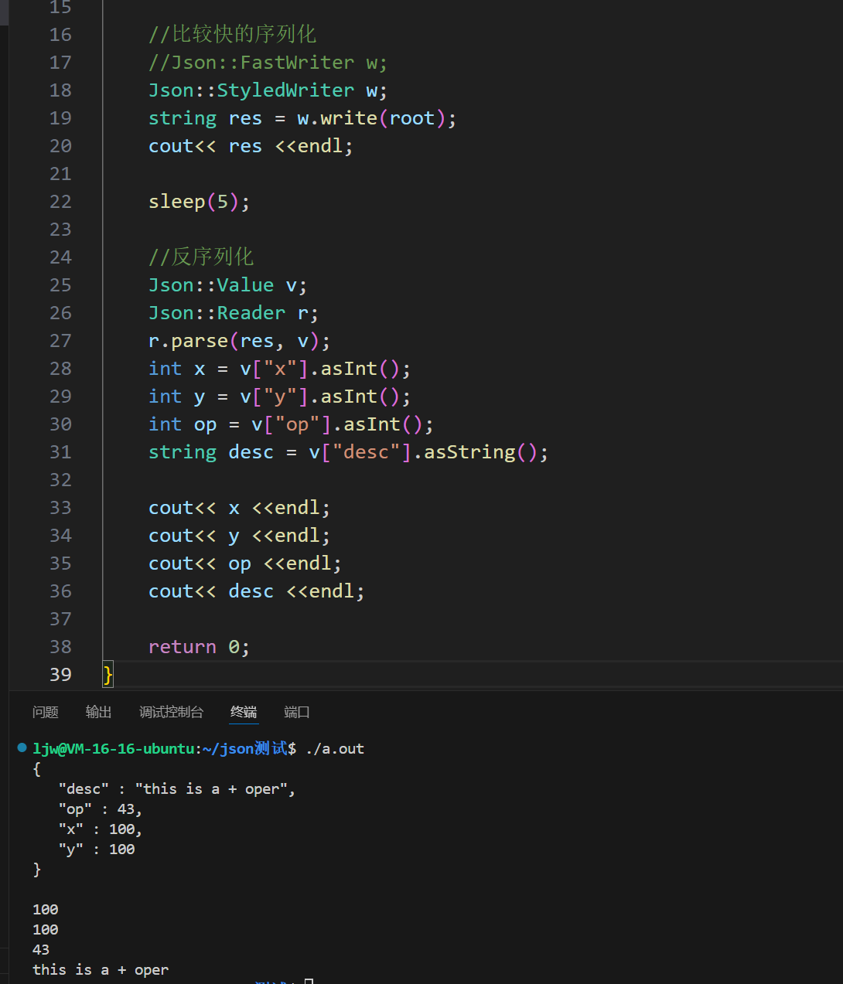Screen dimensions: 843x984
Task: Click the ~/json测试 path in terminal prompt
Action: click(x=244, y=748)
